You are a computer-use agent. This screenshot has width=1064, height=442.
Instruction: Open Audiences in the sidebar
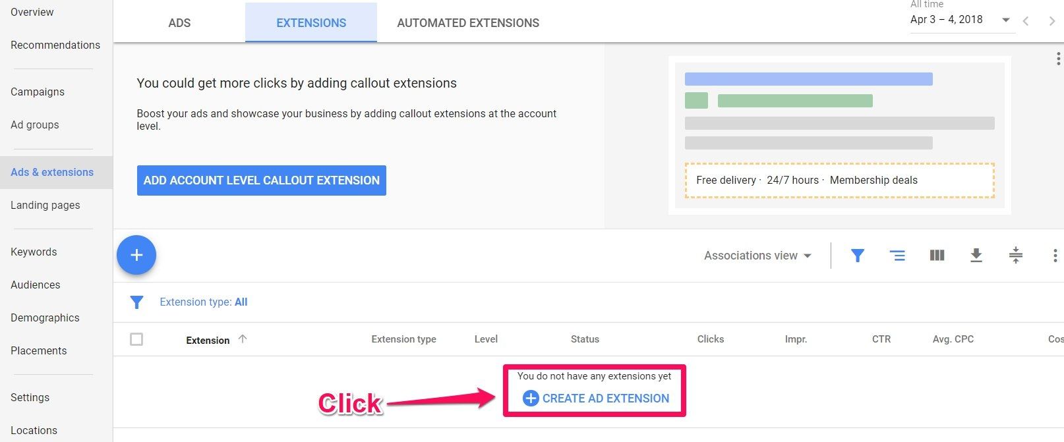[36, 285]
